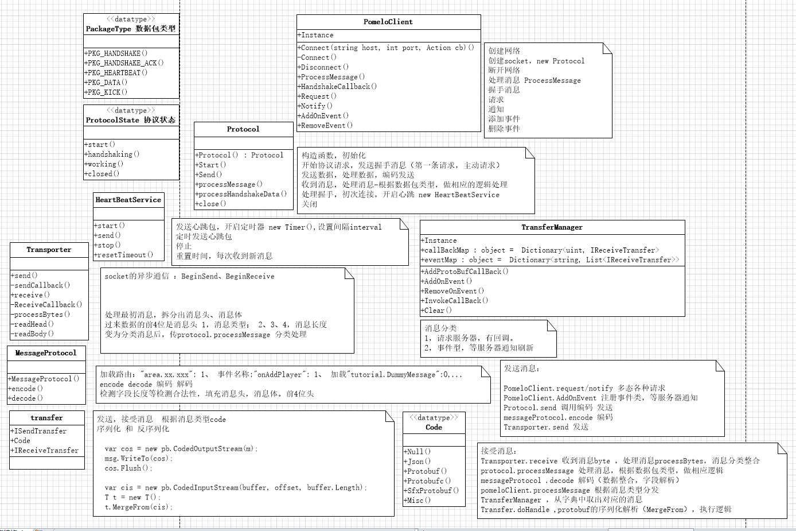Select the 消息分类 note
The image size is (796, 531).
tap(489, 339)
